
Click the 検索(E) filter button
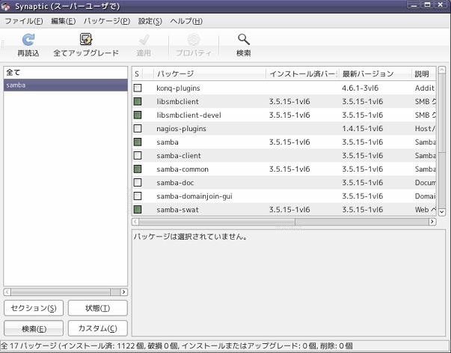coord(34,328)
